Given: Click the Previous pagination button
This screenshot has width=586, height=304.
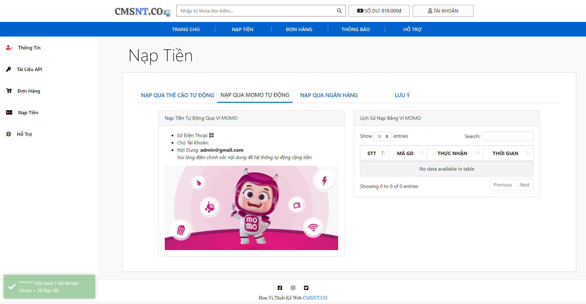Looking at the screenshot, I should [503, 185].
